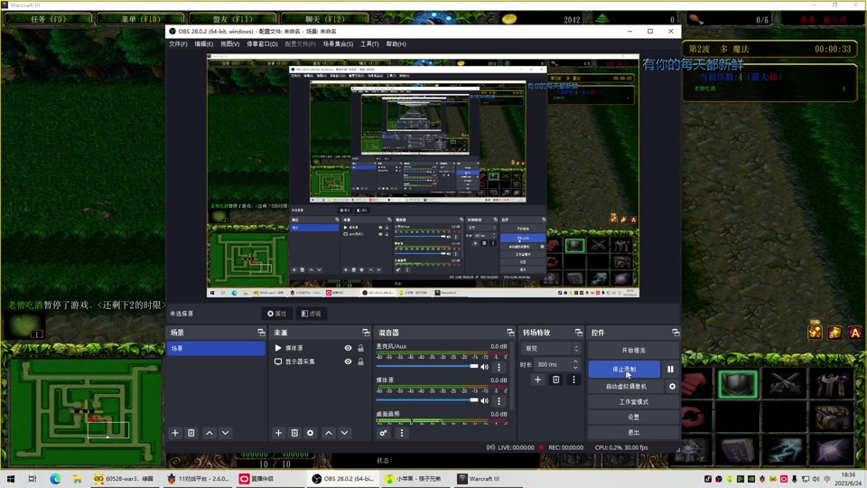Open OBS 设置 settings button
This screenshot has width=867, height=488.
click(x=633, y=418)
